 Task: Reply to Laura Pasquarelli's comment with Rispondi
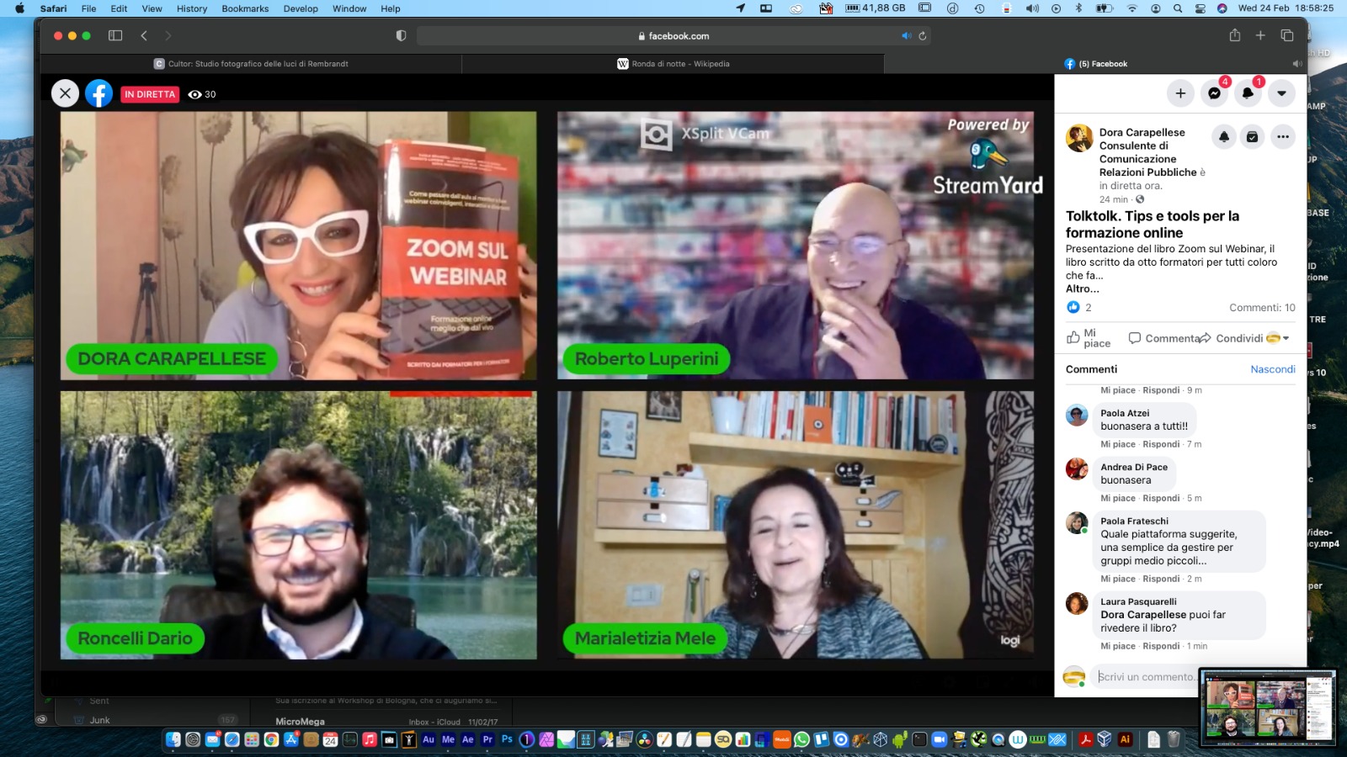[1161, 646]
